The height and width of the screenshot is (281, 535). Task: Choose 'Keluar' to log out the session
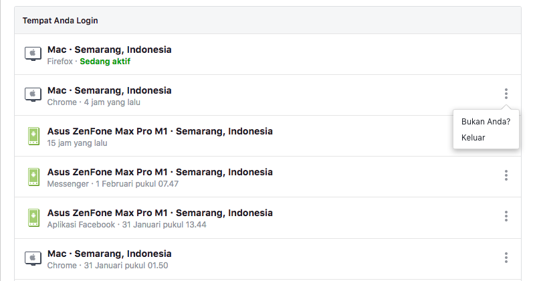click(x=473, y=138)
